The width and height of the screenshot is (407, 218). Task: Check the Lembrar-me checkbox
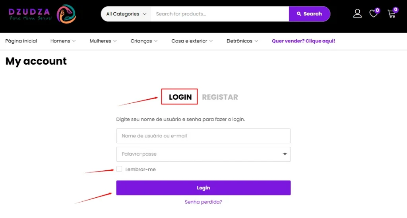[119, 169]
